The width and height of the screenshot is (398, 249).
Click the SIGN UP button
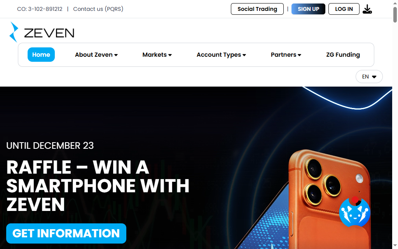308,9
